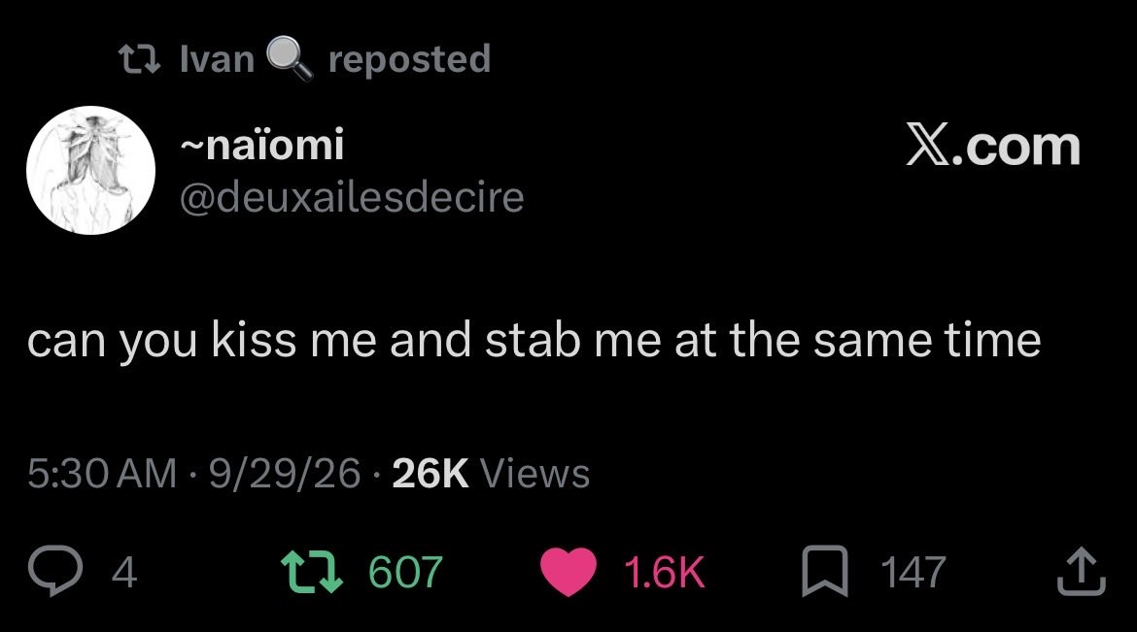Image resolution: width=1137 pixels, height=632 pixels.
Task: Click the magnifying glass emoji after Ivan
Action: [x=290, y=58]
